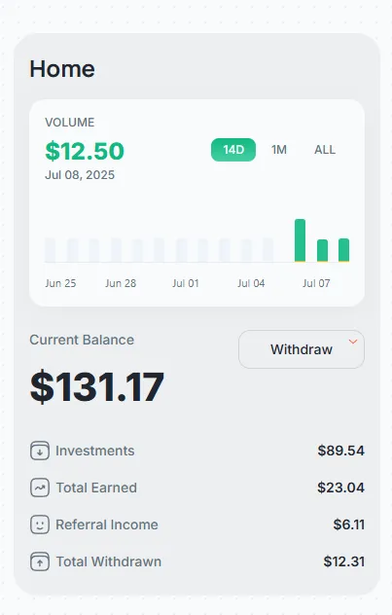Viewport: 392px width, 615px height.
Task: Select the tallest green volume bar
Action: [300, 240]
